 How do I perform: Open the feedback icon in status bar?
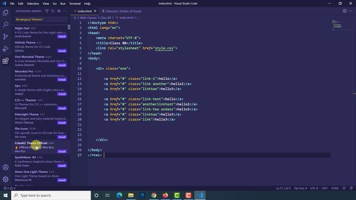(x=344, y=188)
